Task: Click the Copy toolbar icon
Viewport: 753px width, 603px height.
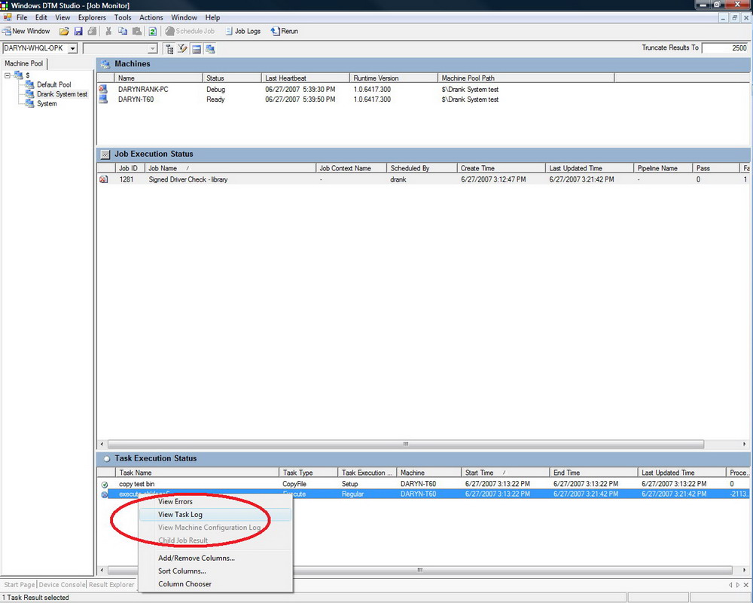Action: click(123, 31)
